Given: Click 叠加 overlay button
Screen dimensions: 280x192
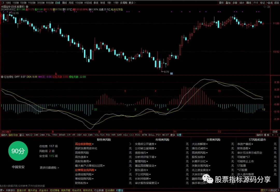Looking at the screenshot, I should (228, 3).
